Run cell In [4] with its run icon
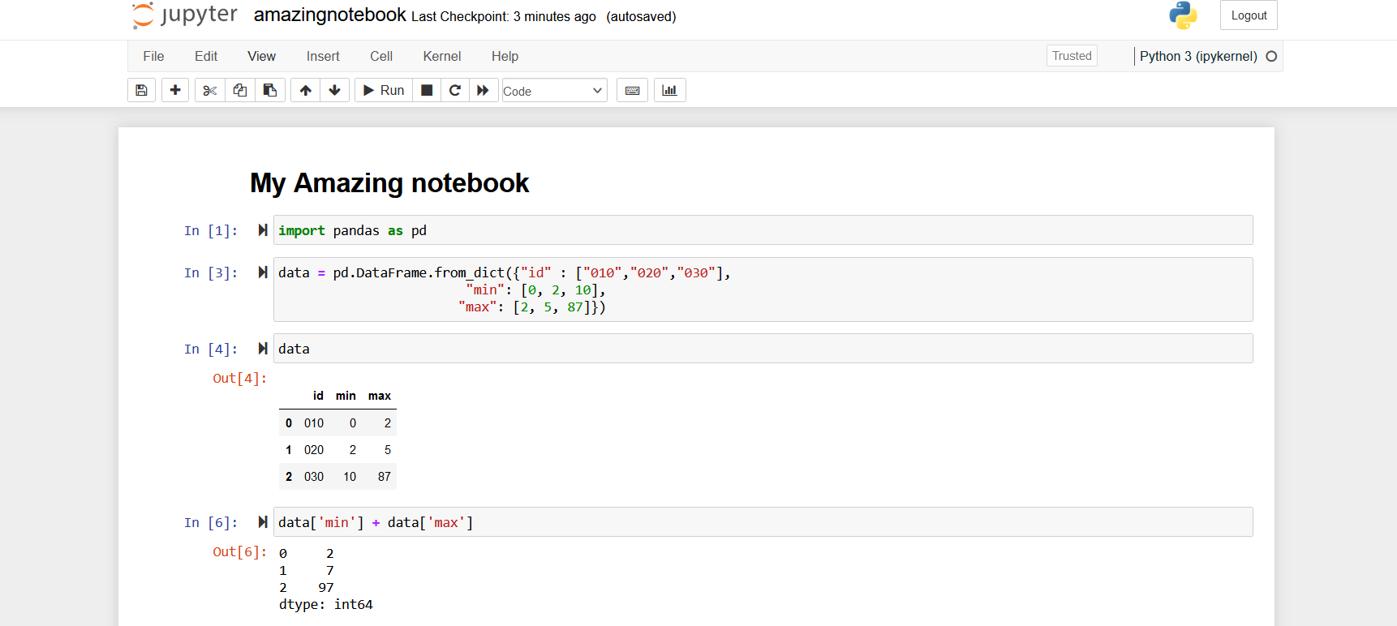 [263, 349]
